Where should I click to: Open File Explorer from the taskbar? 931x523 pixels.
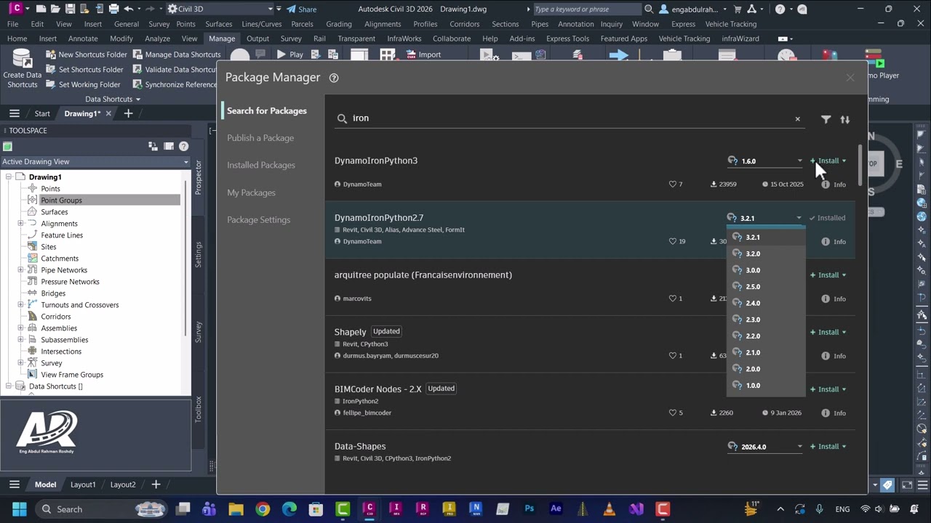tap(236, 509)
